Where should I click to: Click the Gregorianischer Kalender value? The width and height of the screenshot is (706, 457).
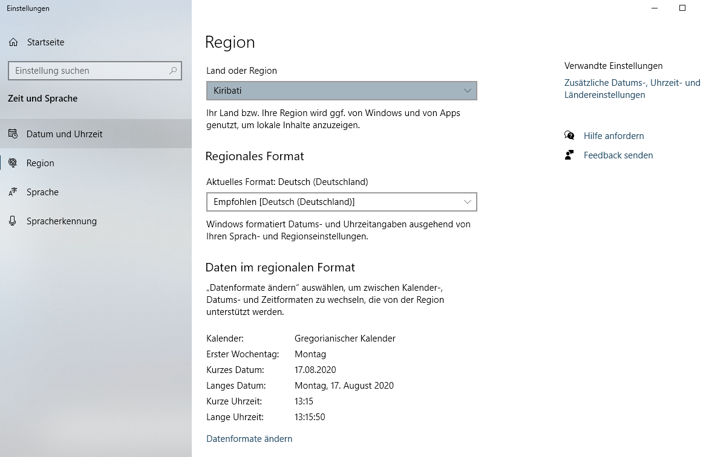tap(345, 339)
